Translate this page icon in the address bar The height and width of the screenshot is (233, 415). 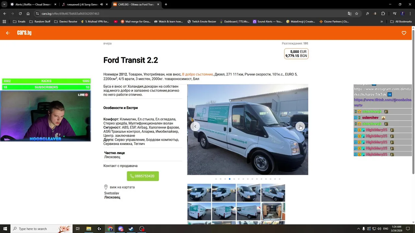tap(350, 14)
